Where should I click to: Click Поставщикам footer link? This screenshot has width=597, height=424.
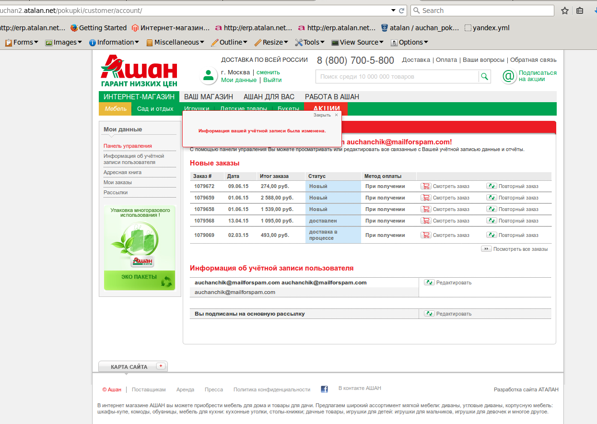pos(149,389)
